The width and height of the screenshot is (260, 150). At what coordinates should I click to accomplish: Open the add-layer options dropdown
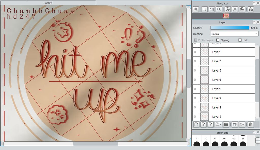[218, 124]
